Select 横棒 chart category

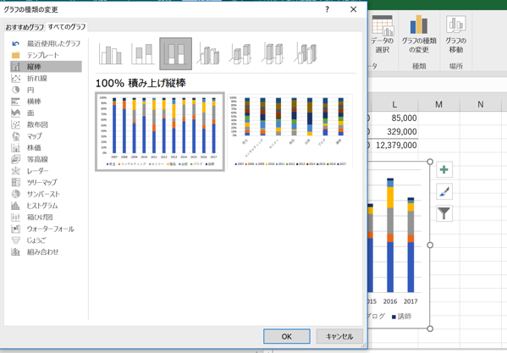(46, 102)
